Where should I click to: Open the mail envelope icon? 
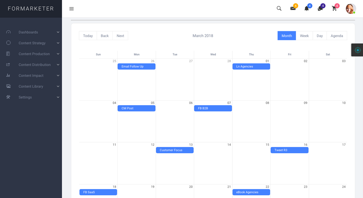(x=293, y=9)
